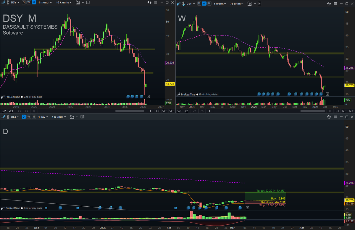Click the sync/link icon of the monthly chart
The width and height of the screenshot is (355, 230).
tap(149, 3)
